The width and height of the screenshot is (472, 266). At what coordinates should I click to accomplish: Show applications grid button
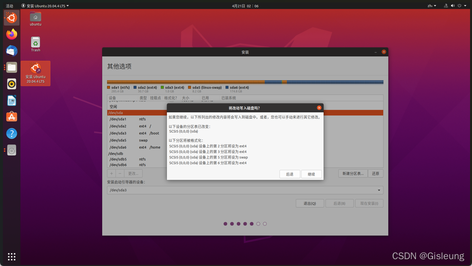pyautogui.click(x=12, y=257)
